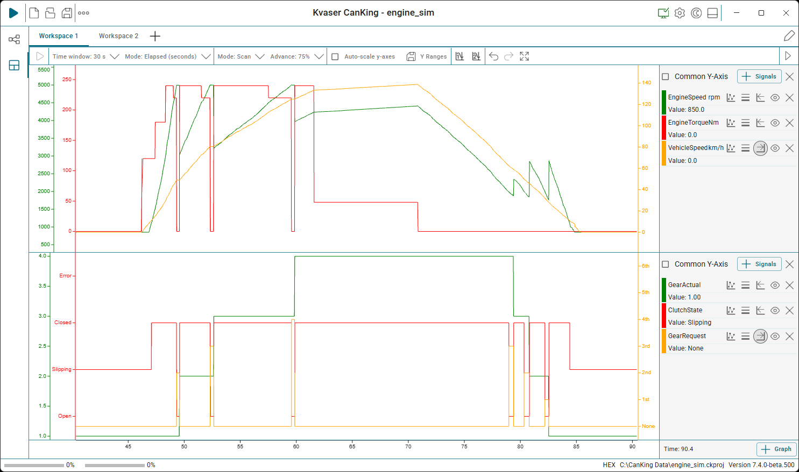Check the lower Common Y-Axis checkbox
This screenshot has height=472, width=799.
666,264
